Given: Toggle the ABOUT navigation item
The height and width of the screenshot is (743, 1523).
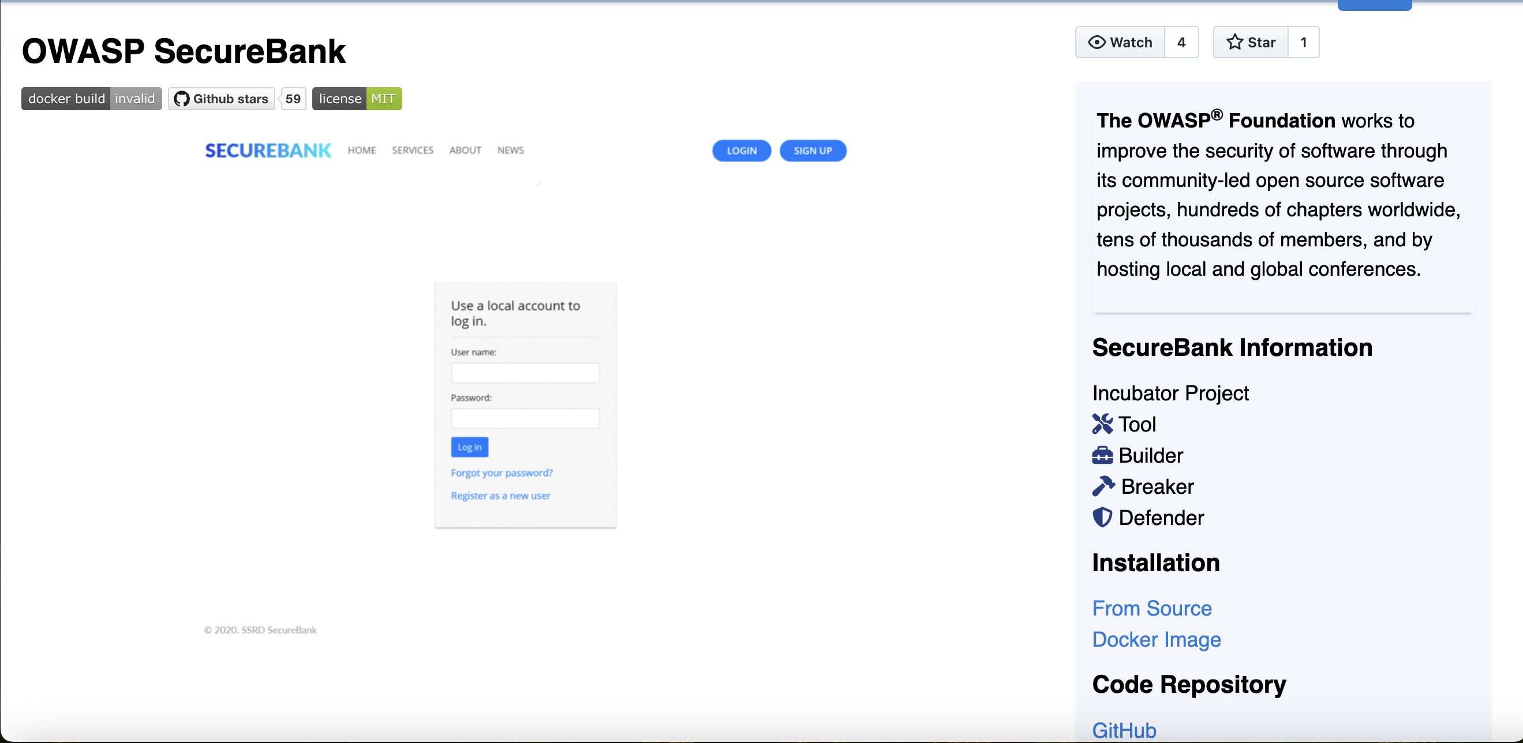Looking at the screenshot, I should (x=464, y=149).
